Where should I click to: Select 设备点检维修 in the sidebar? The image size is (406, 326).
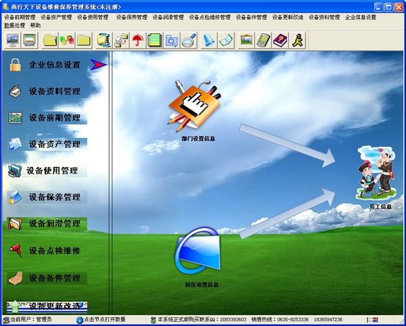point(55,250)
